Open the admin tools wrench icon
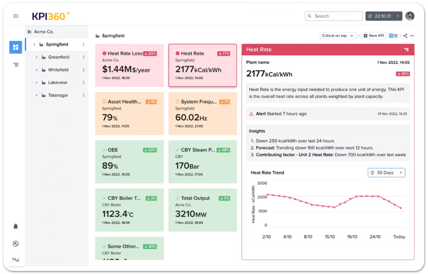428x274 pixels. [15, 243]
